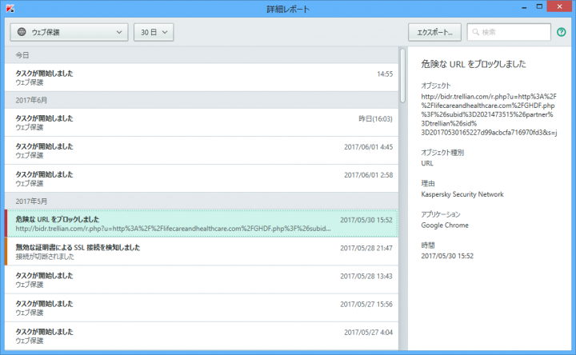Click the 今日 group header
576x355 pixels.
pos(202,55)
